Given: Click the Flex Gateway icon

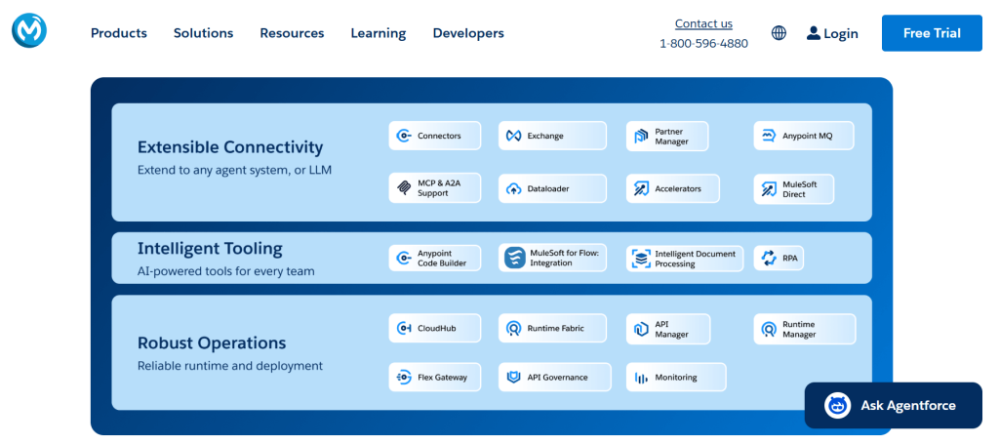Looking at the screenshot, I should pos(403,378).
